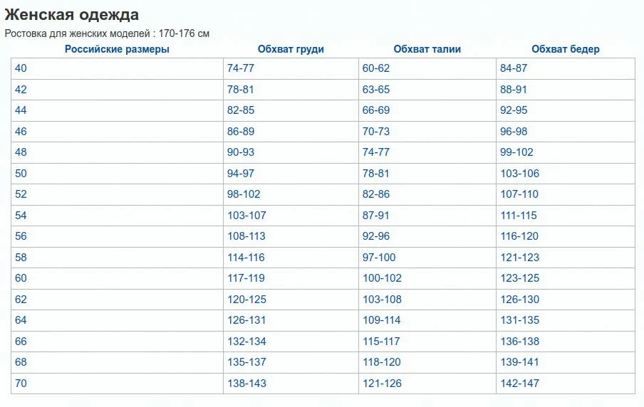Select hips value 103-106
This screenshot has width=644, height=407.
coord(519,173)
